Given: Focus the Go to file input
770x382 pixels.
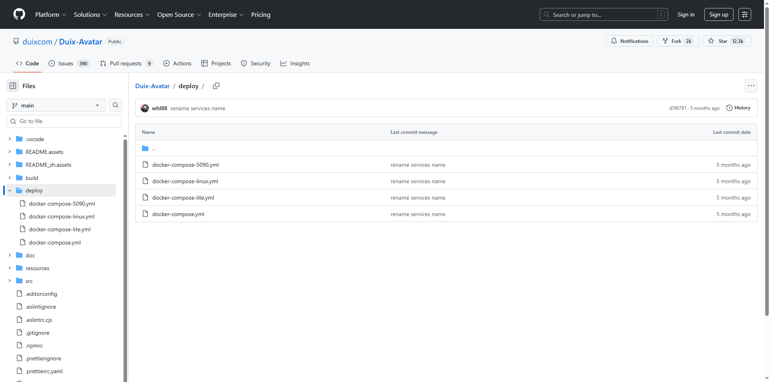Looking at the screenshot, I should pos(64,121).
